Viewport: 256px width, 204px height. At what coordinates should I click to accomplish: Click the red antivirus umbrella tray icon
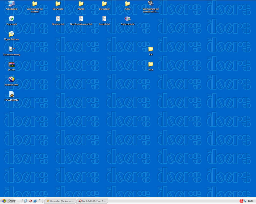(241, 201)
